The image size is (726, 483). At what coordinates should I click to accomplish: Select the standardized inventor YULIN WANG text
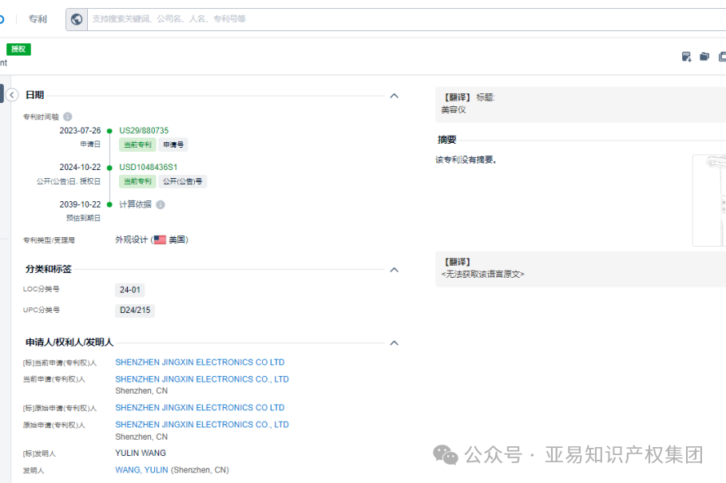click(x=141, y=453)
